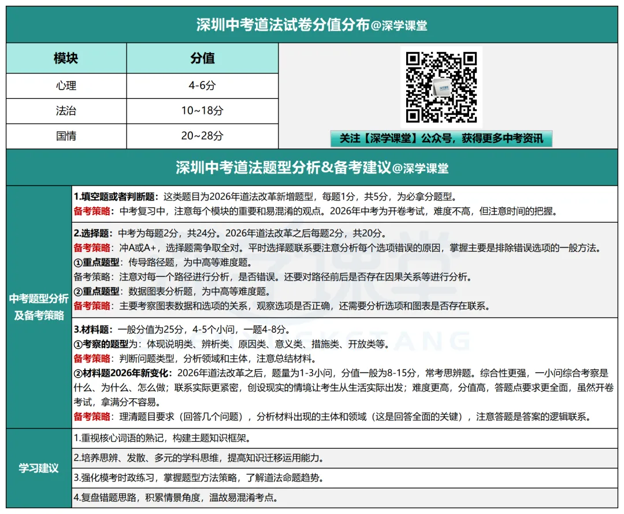The image size is (624, 514).
Task: Click the 心理 table cell
Action: coord(66,86)
